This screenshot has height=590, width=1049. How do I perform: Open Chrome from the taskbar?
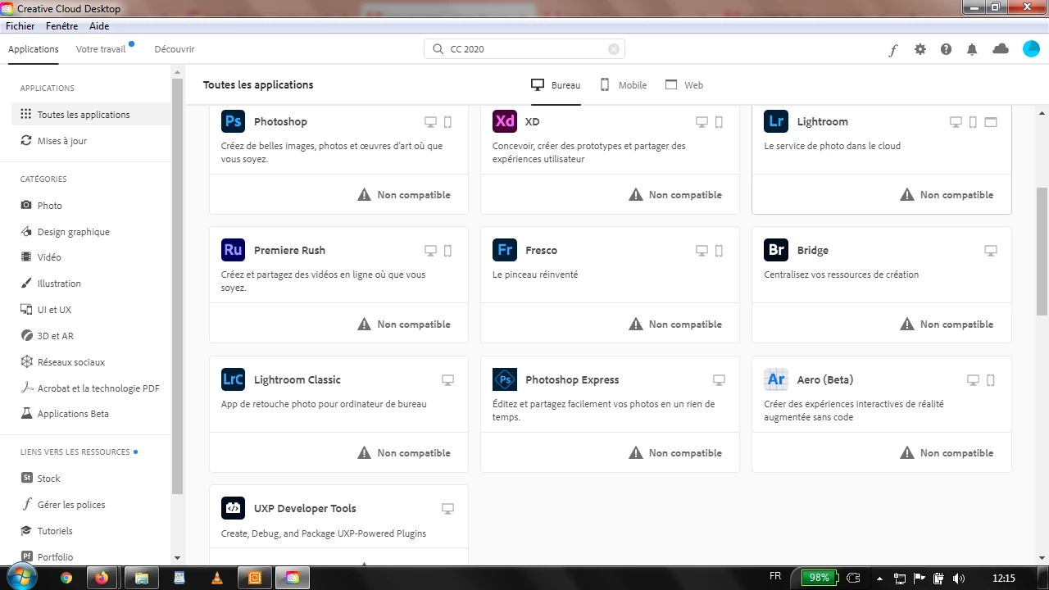point(66,578)
